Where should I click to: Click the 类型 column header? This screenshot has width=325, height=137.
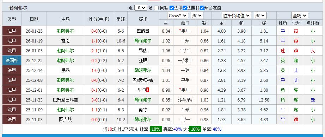(12, 19)
